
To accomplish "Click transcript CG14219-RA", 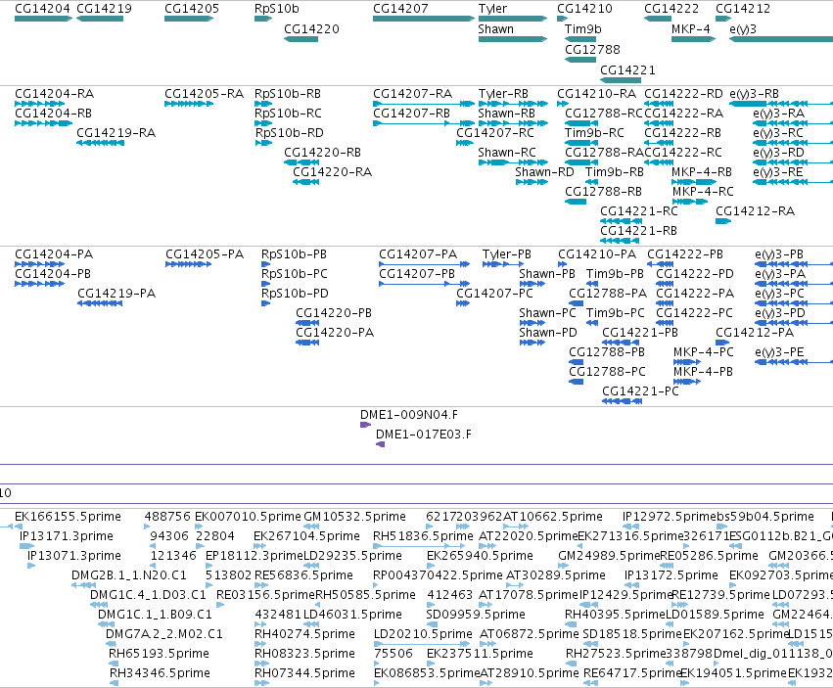I will coord(116,133).
